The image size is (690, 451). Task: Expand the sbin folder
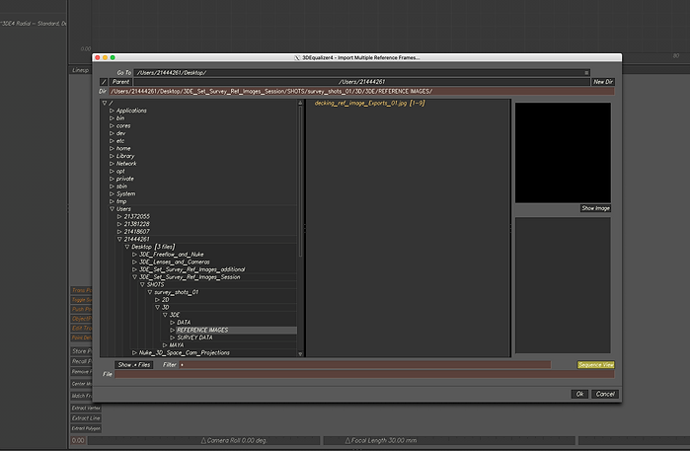point(112,187)
